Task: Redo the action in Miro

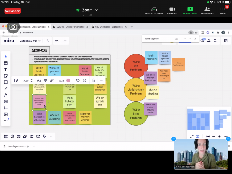Action: 65,41
